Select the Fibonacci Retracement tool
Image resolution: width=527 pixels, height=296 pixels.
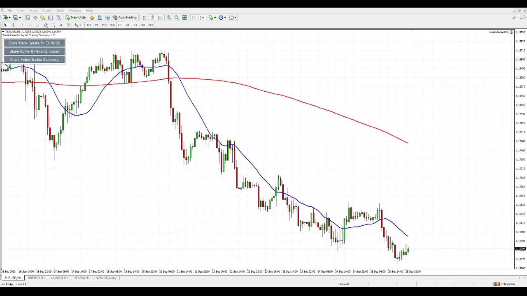pos(54,25)
